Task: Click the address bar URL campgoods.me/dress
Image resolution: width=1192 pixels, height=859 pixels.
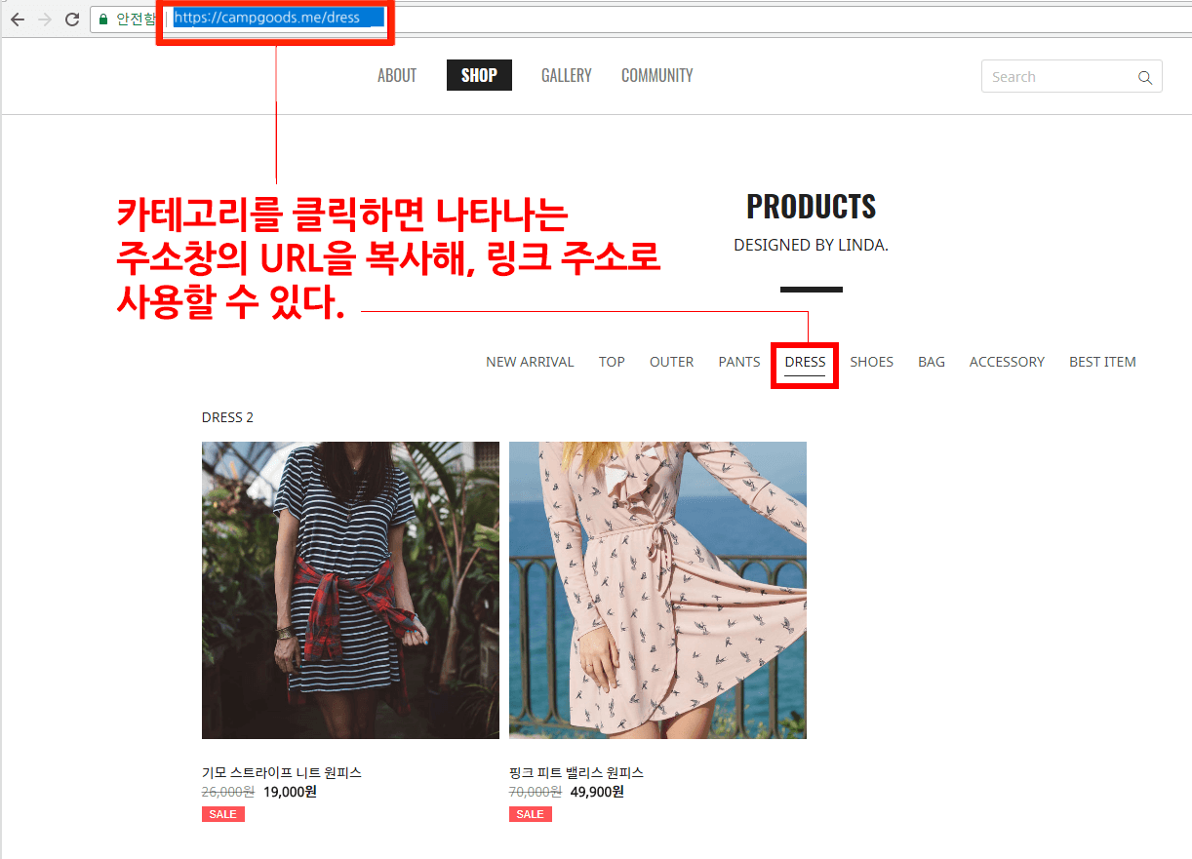Action: point(267,18)
